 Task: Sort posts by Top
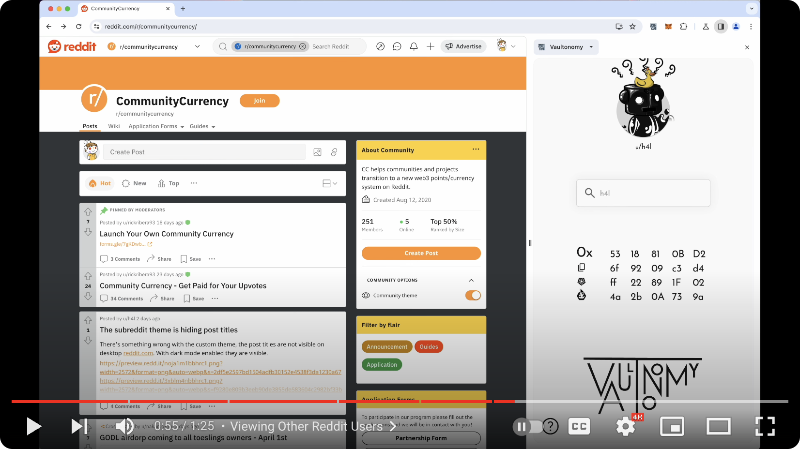[x=169, y=183]
